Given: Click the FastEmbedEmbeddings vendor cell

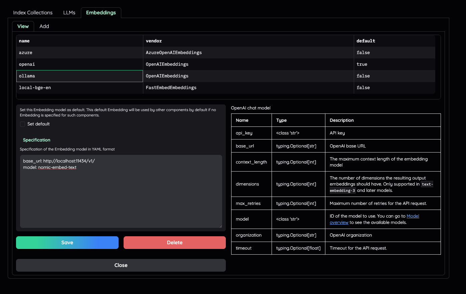Looking at the screenshot, I should click(248, 88).
